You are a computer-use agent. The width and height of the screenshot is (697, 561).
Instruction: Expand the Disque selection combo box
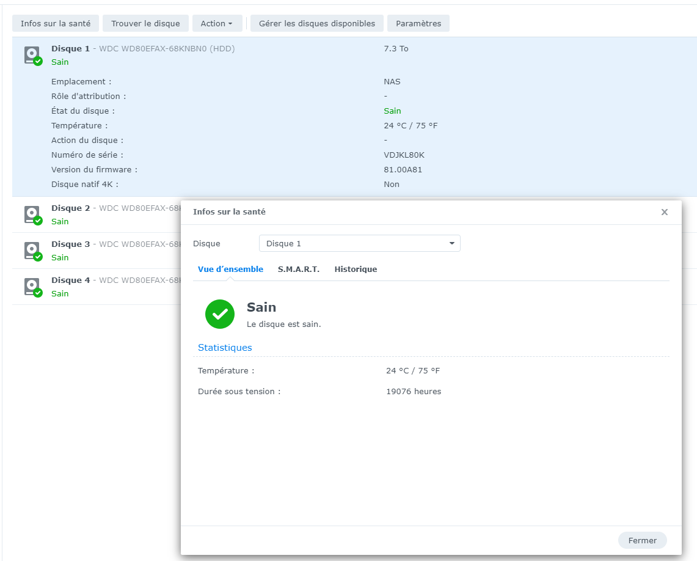click(359, 244)
